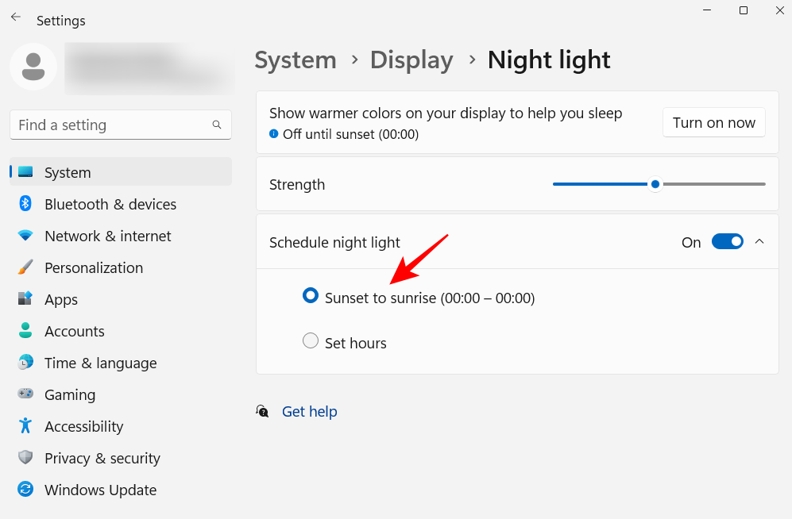Open Accounts using its icon
The image size is (792, 519).
(25, 331)
